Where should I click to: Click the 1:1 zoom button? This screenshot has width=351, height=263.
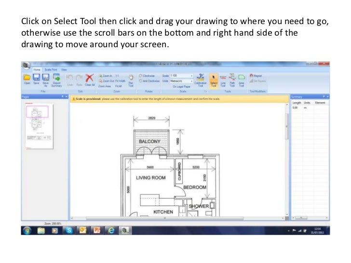(x=117, y=76)
